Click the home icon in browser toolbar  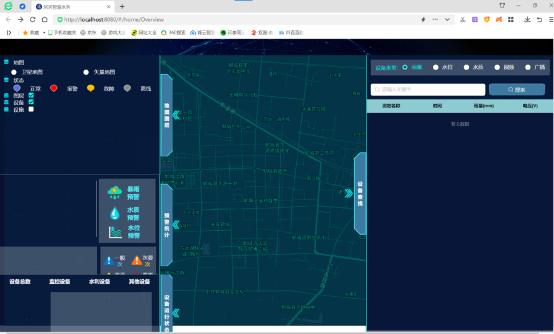point(45,19)
